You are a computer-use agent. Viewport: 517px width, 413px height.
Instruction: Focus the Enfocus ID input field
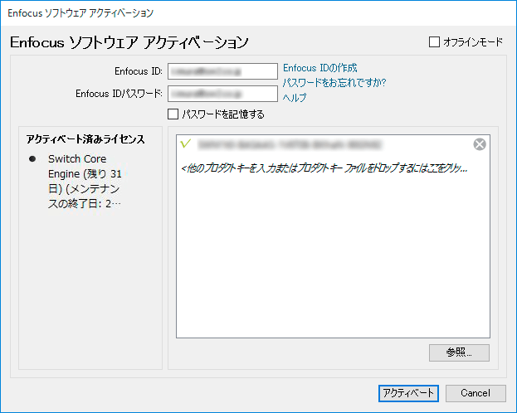click(x=222, y=71)
